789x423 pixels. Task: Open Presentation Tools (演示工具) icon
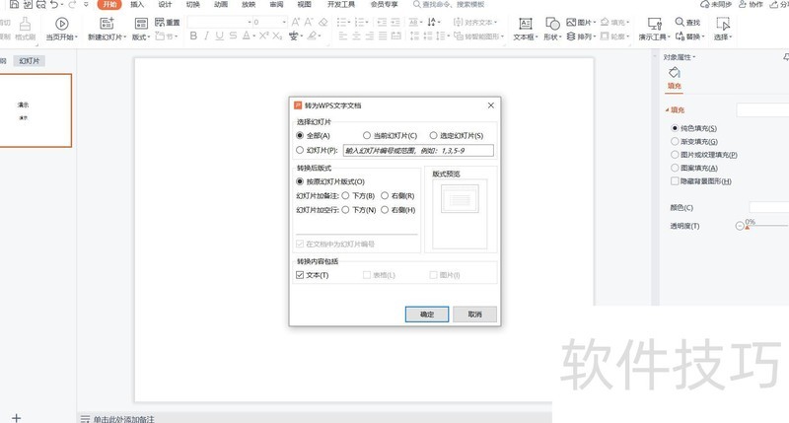[x=655, y=24]
